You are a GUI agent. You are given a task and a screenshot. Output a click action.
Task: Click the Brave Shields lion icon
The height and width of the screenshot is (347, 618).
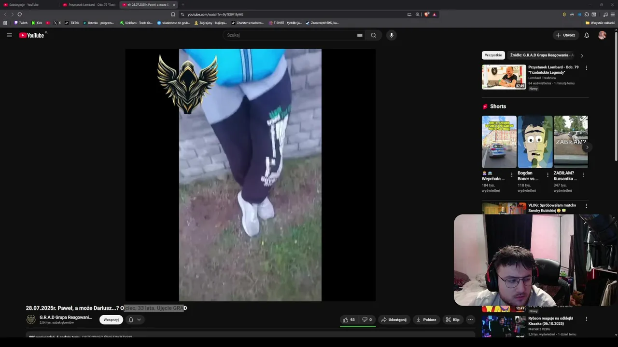426,14
